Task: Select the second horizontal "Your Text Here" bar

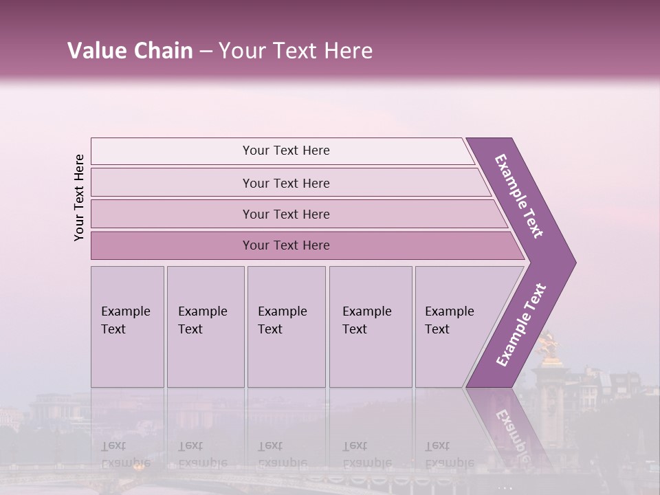Action: [286, 183]
